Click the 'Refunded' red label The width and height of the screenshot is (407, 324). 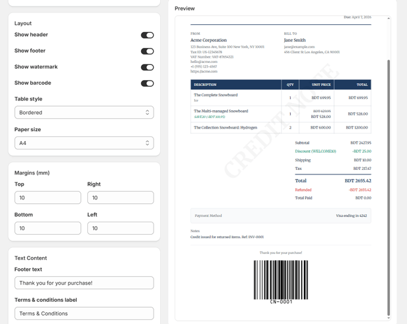pyautogui.click(x=303, y=190)
